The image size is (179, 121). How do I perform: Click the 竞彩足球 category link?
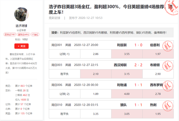[x=55, y=18]
